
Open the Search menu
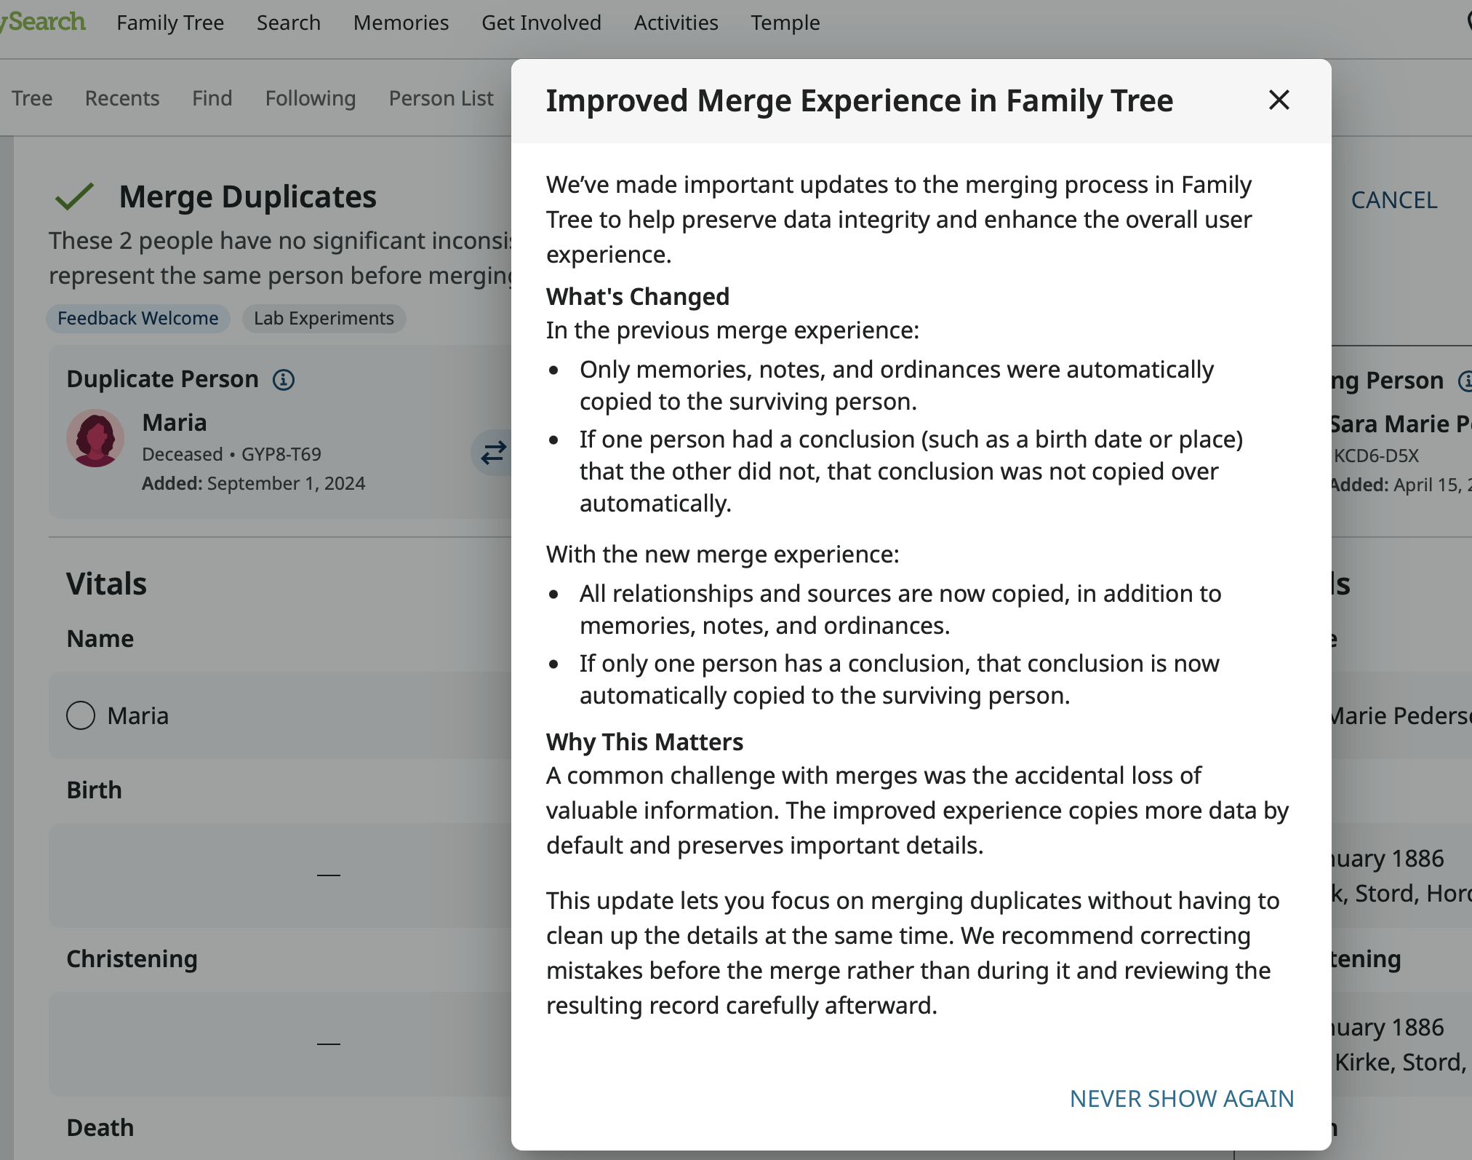[x=288, y=23]
